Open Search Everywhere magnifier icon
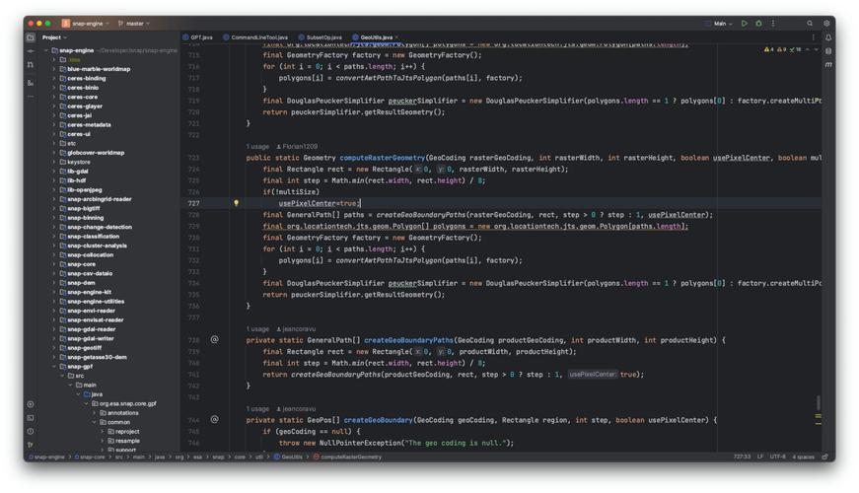The width and height of the screenshot is (859, 493). [810, 24]
